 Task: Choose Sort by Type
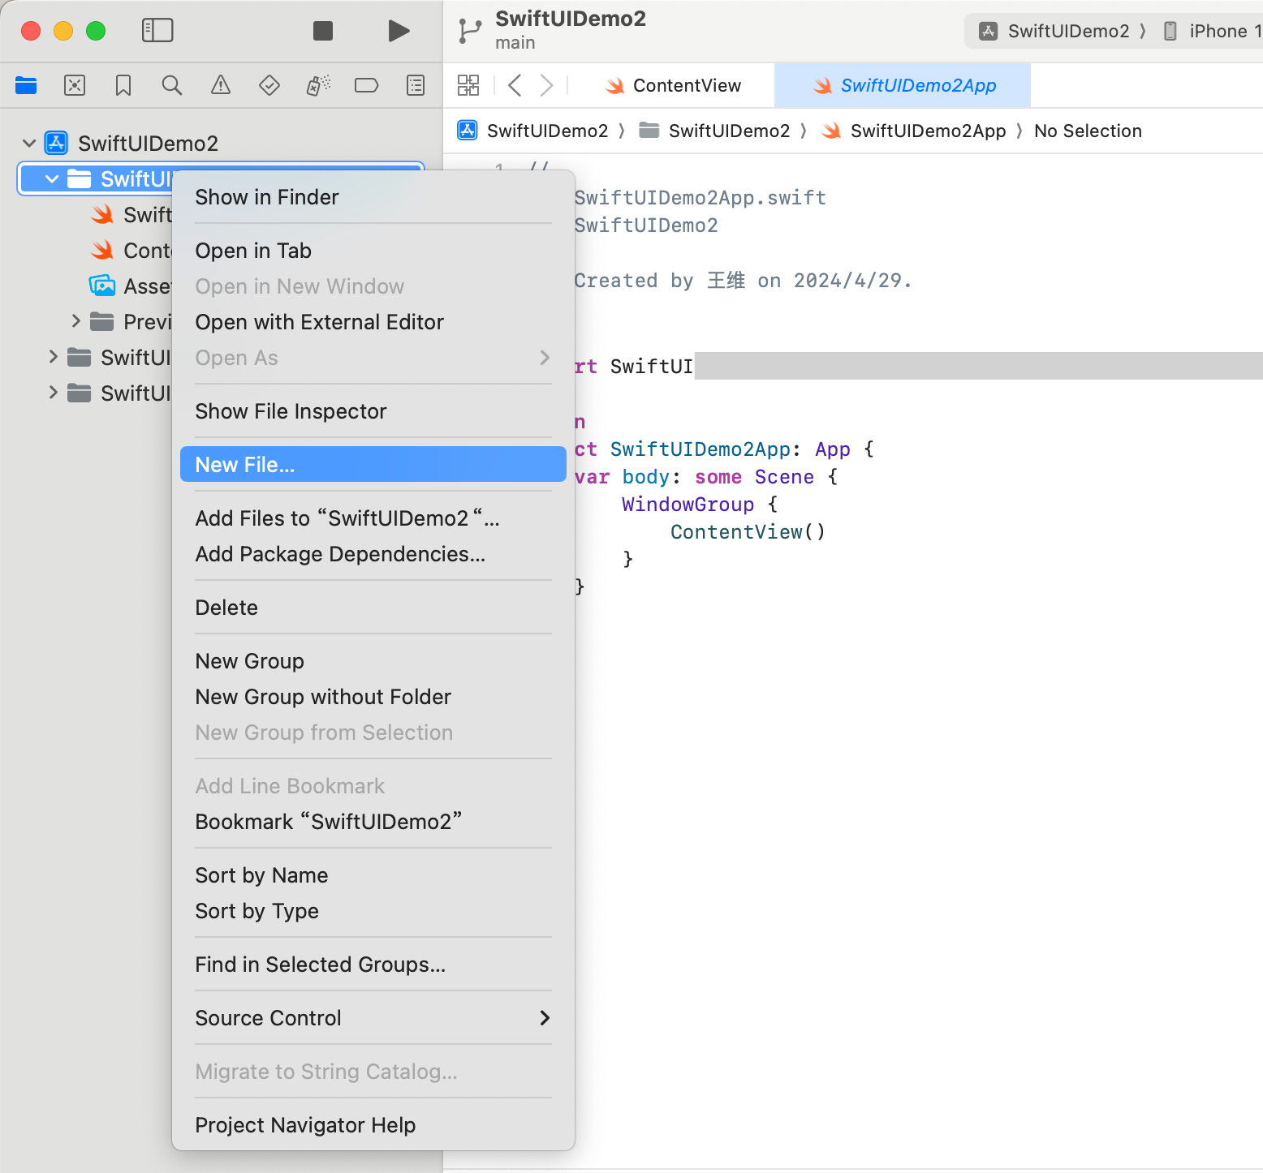coord(373,911)
